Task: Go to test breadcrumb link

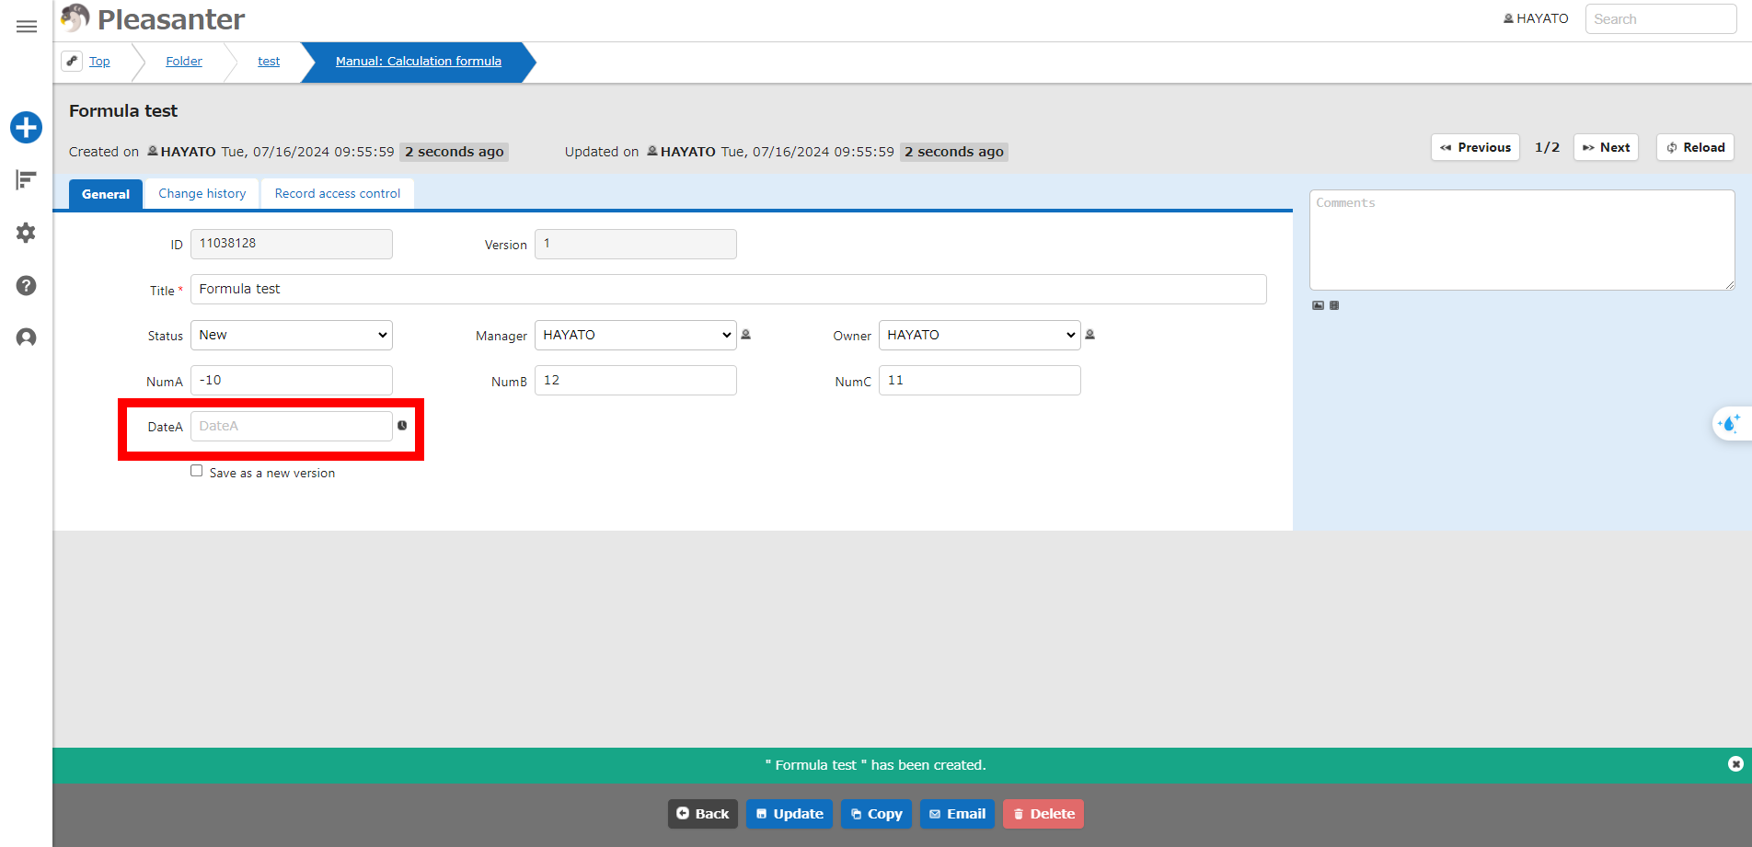Action: tap(269, 61)
